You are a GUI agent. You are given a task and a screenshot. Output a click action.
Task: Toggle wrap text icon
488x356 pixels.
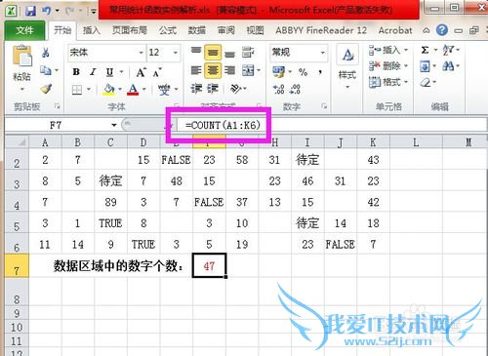(x=248, y=53)
